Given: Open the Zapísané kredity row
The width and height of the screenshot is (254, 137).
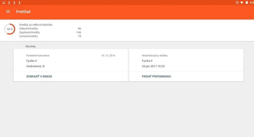Looking at the screenshot, I should [50, 32].
